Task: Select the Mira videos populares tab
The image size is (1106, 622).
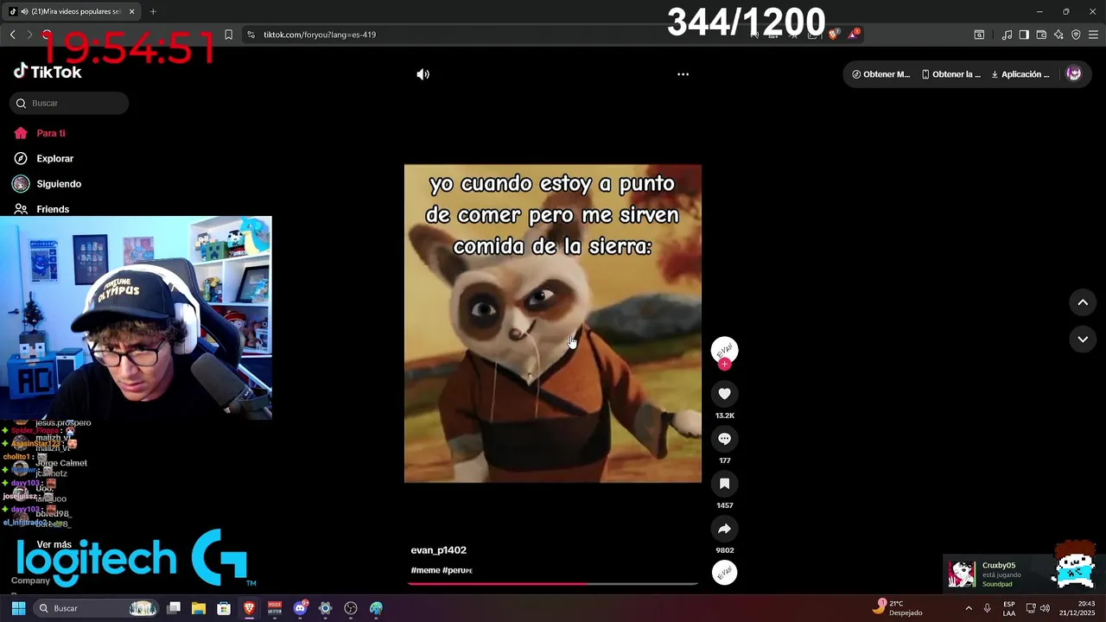Action: point(73,11)
